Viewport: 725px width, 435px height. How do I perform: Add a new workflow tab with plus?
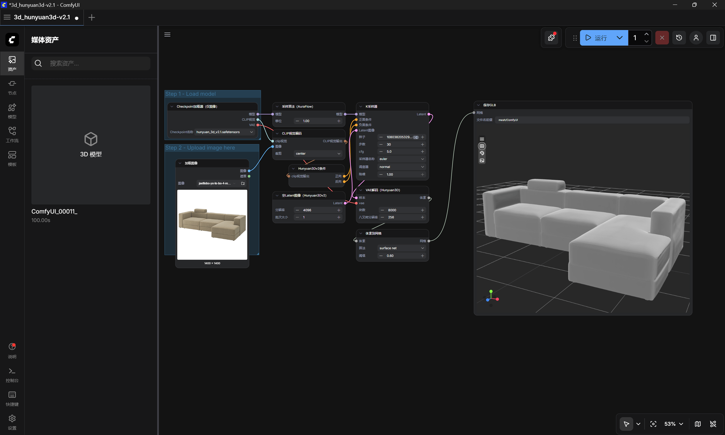(x=91, y=17)
